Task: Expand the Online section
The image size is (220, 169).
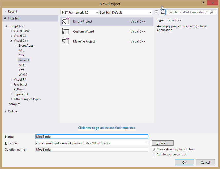Action: point(6,111)
